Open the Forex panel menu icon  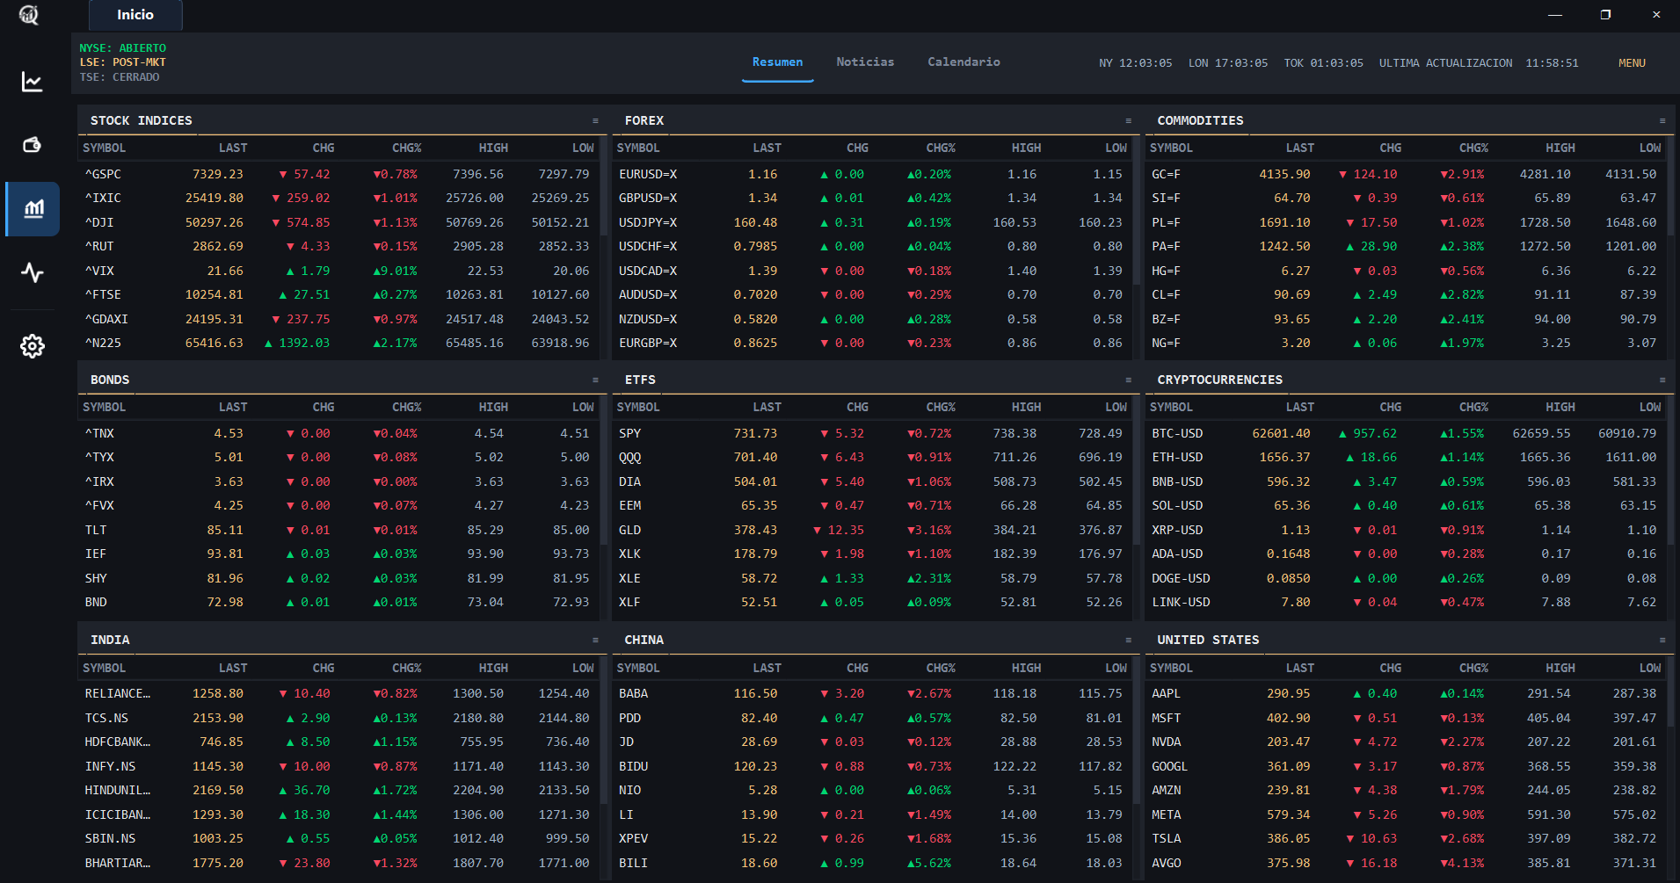[x=1129, y=120]
